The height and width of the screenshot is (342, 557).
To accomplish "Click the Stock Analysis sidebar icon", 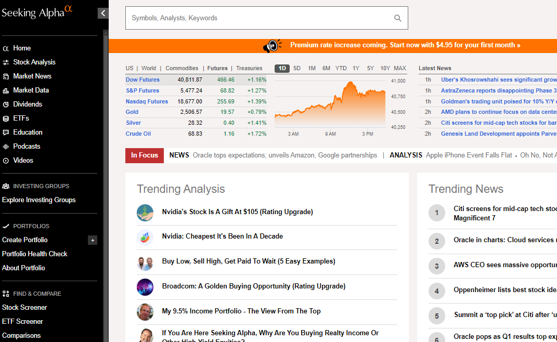I will pyautogui.click(x=6, y=62).
